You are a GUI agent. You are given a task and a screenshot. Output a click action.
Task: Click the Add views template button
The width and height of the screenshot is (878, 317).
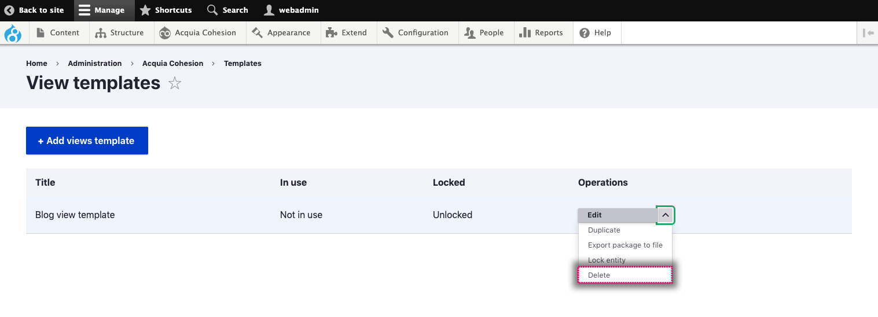pos(87,141)
